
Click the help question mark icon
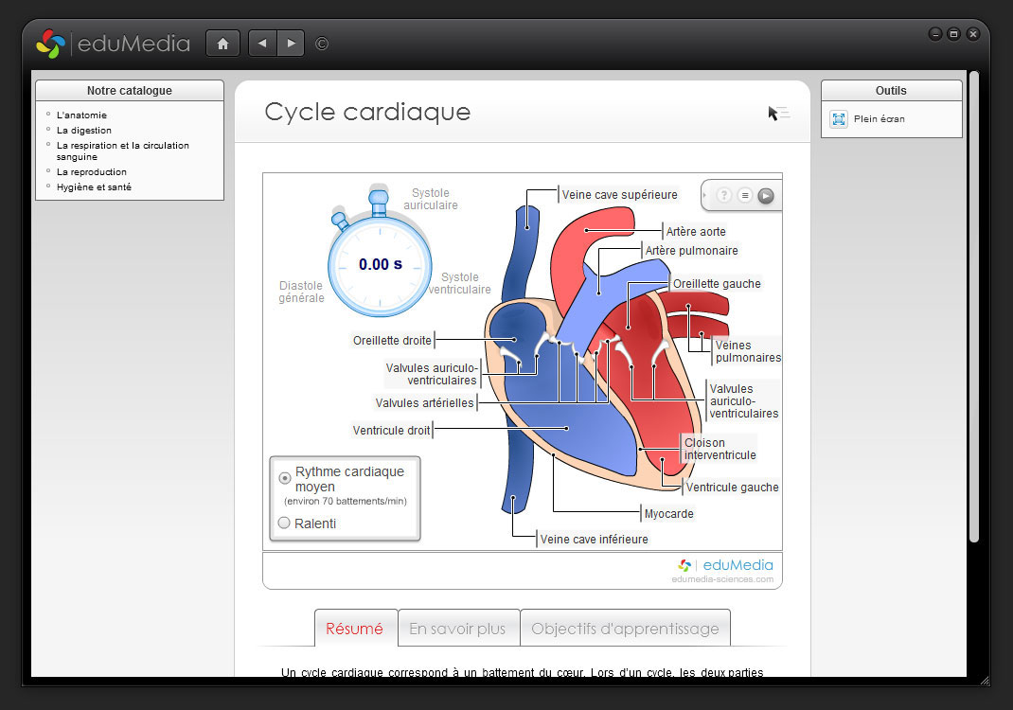pyautogui.click(x=724, y=196)
